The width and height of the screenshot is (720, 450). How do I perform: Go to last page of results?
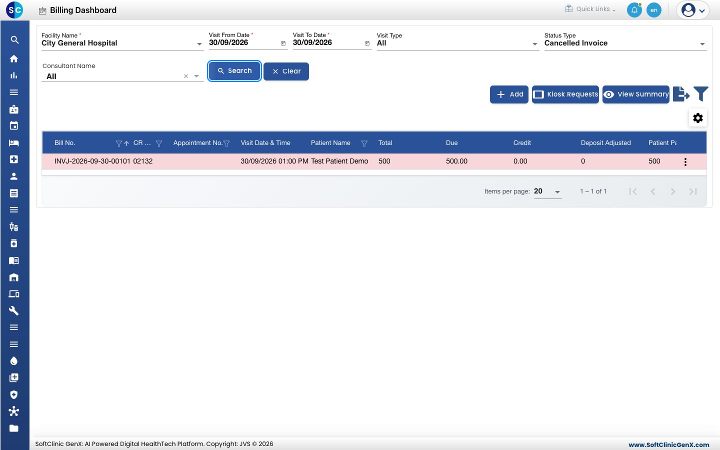693,191
